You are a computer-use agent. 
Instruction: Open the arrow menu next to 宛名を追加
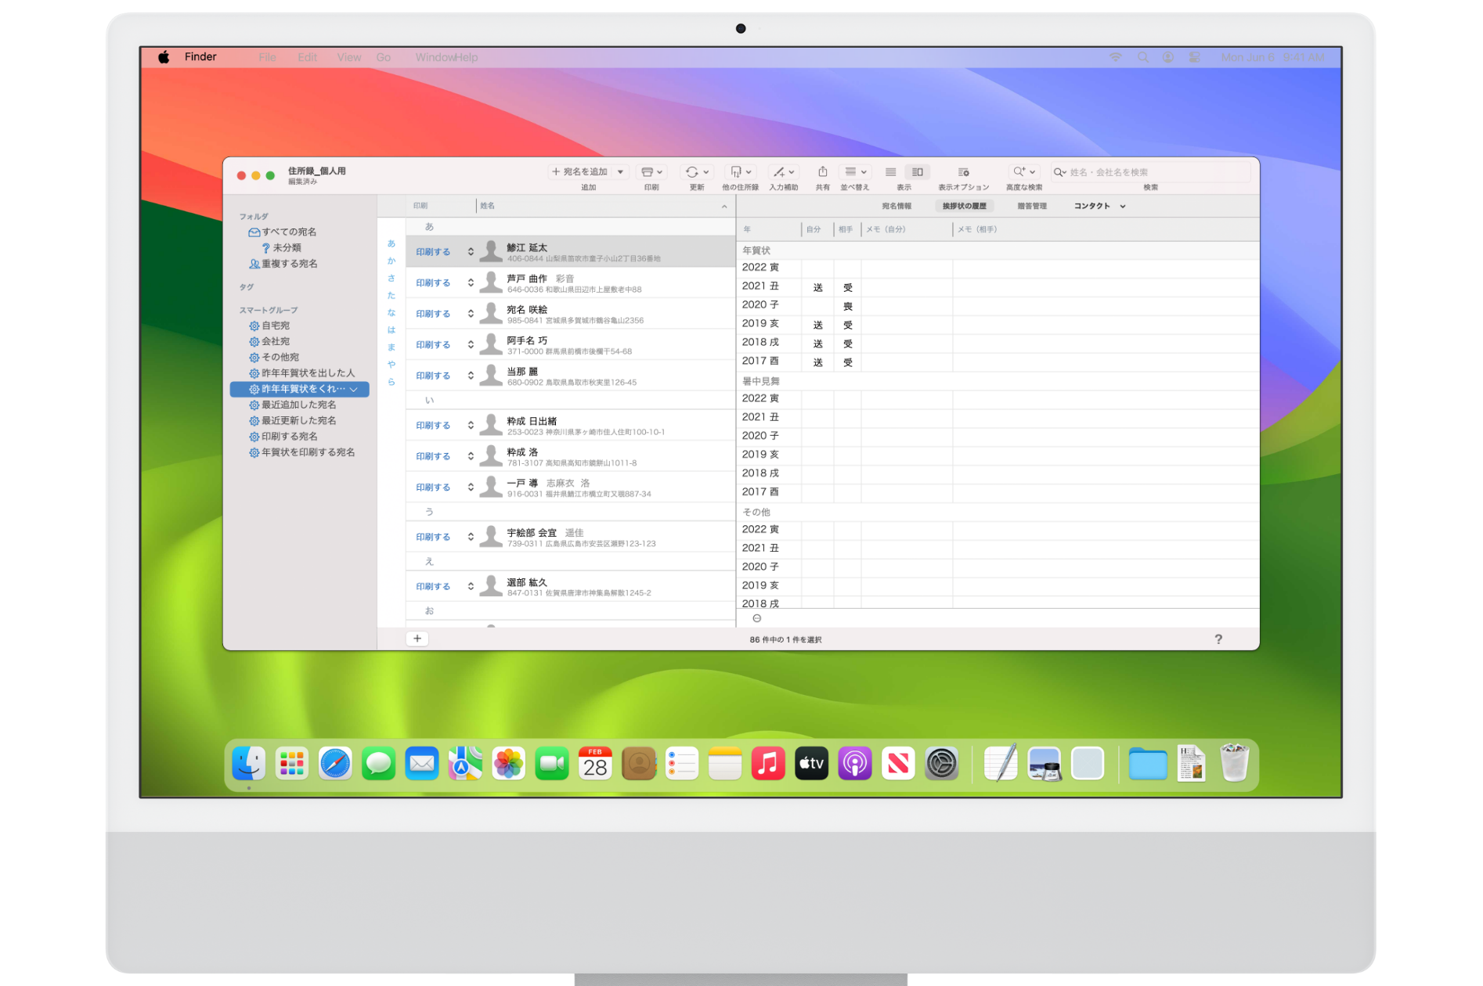[x=620, y=172]
